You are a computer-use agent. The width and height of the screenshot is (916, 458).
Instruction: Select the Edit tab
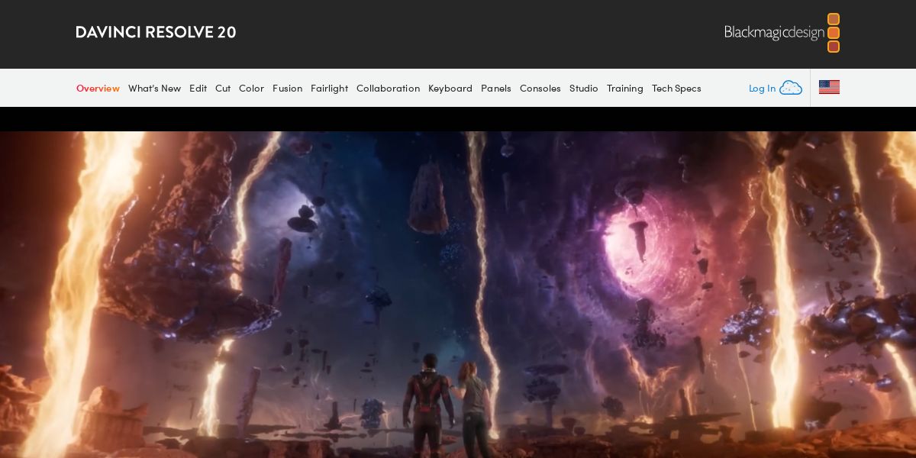(198, 89)
